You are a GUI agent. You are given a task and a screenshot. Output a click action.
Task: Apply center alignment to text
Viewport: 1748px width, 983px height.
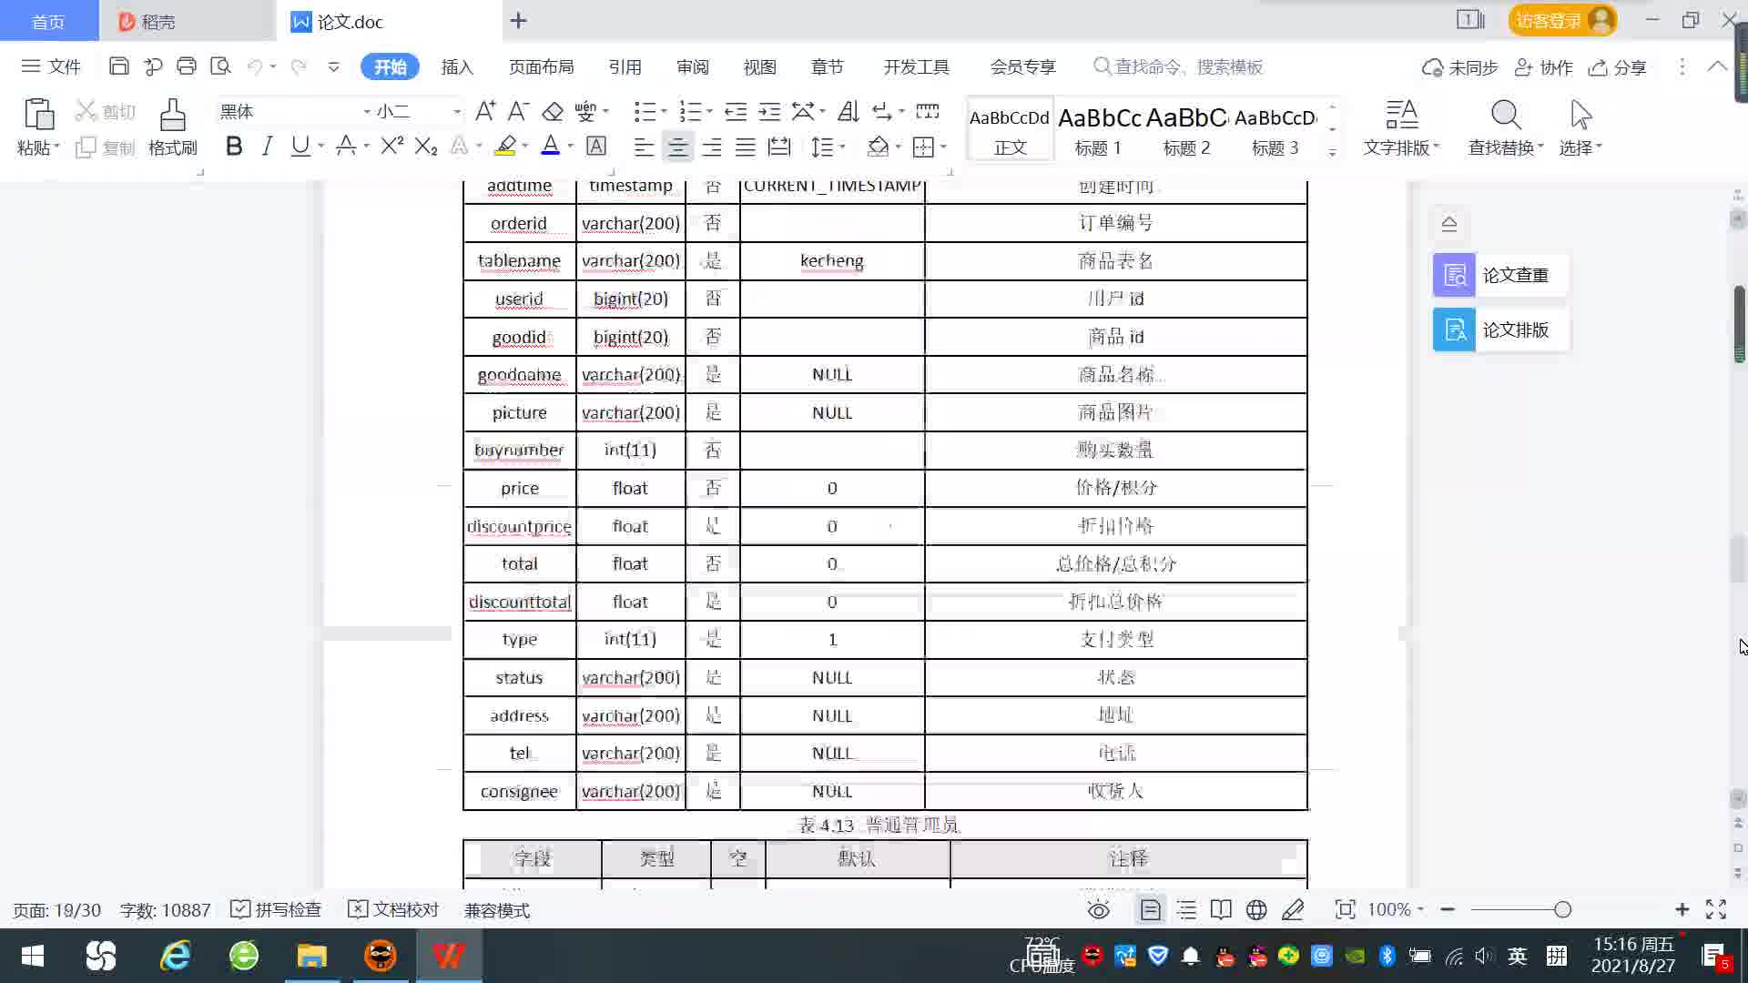click(x=677, y=147)
